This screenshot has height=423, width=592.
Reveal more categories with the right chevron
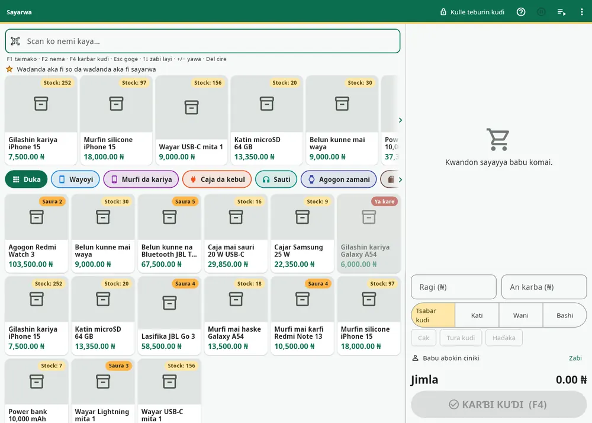tap(400, 180)
